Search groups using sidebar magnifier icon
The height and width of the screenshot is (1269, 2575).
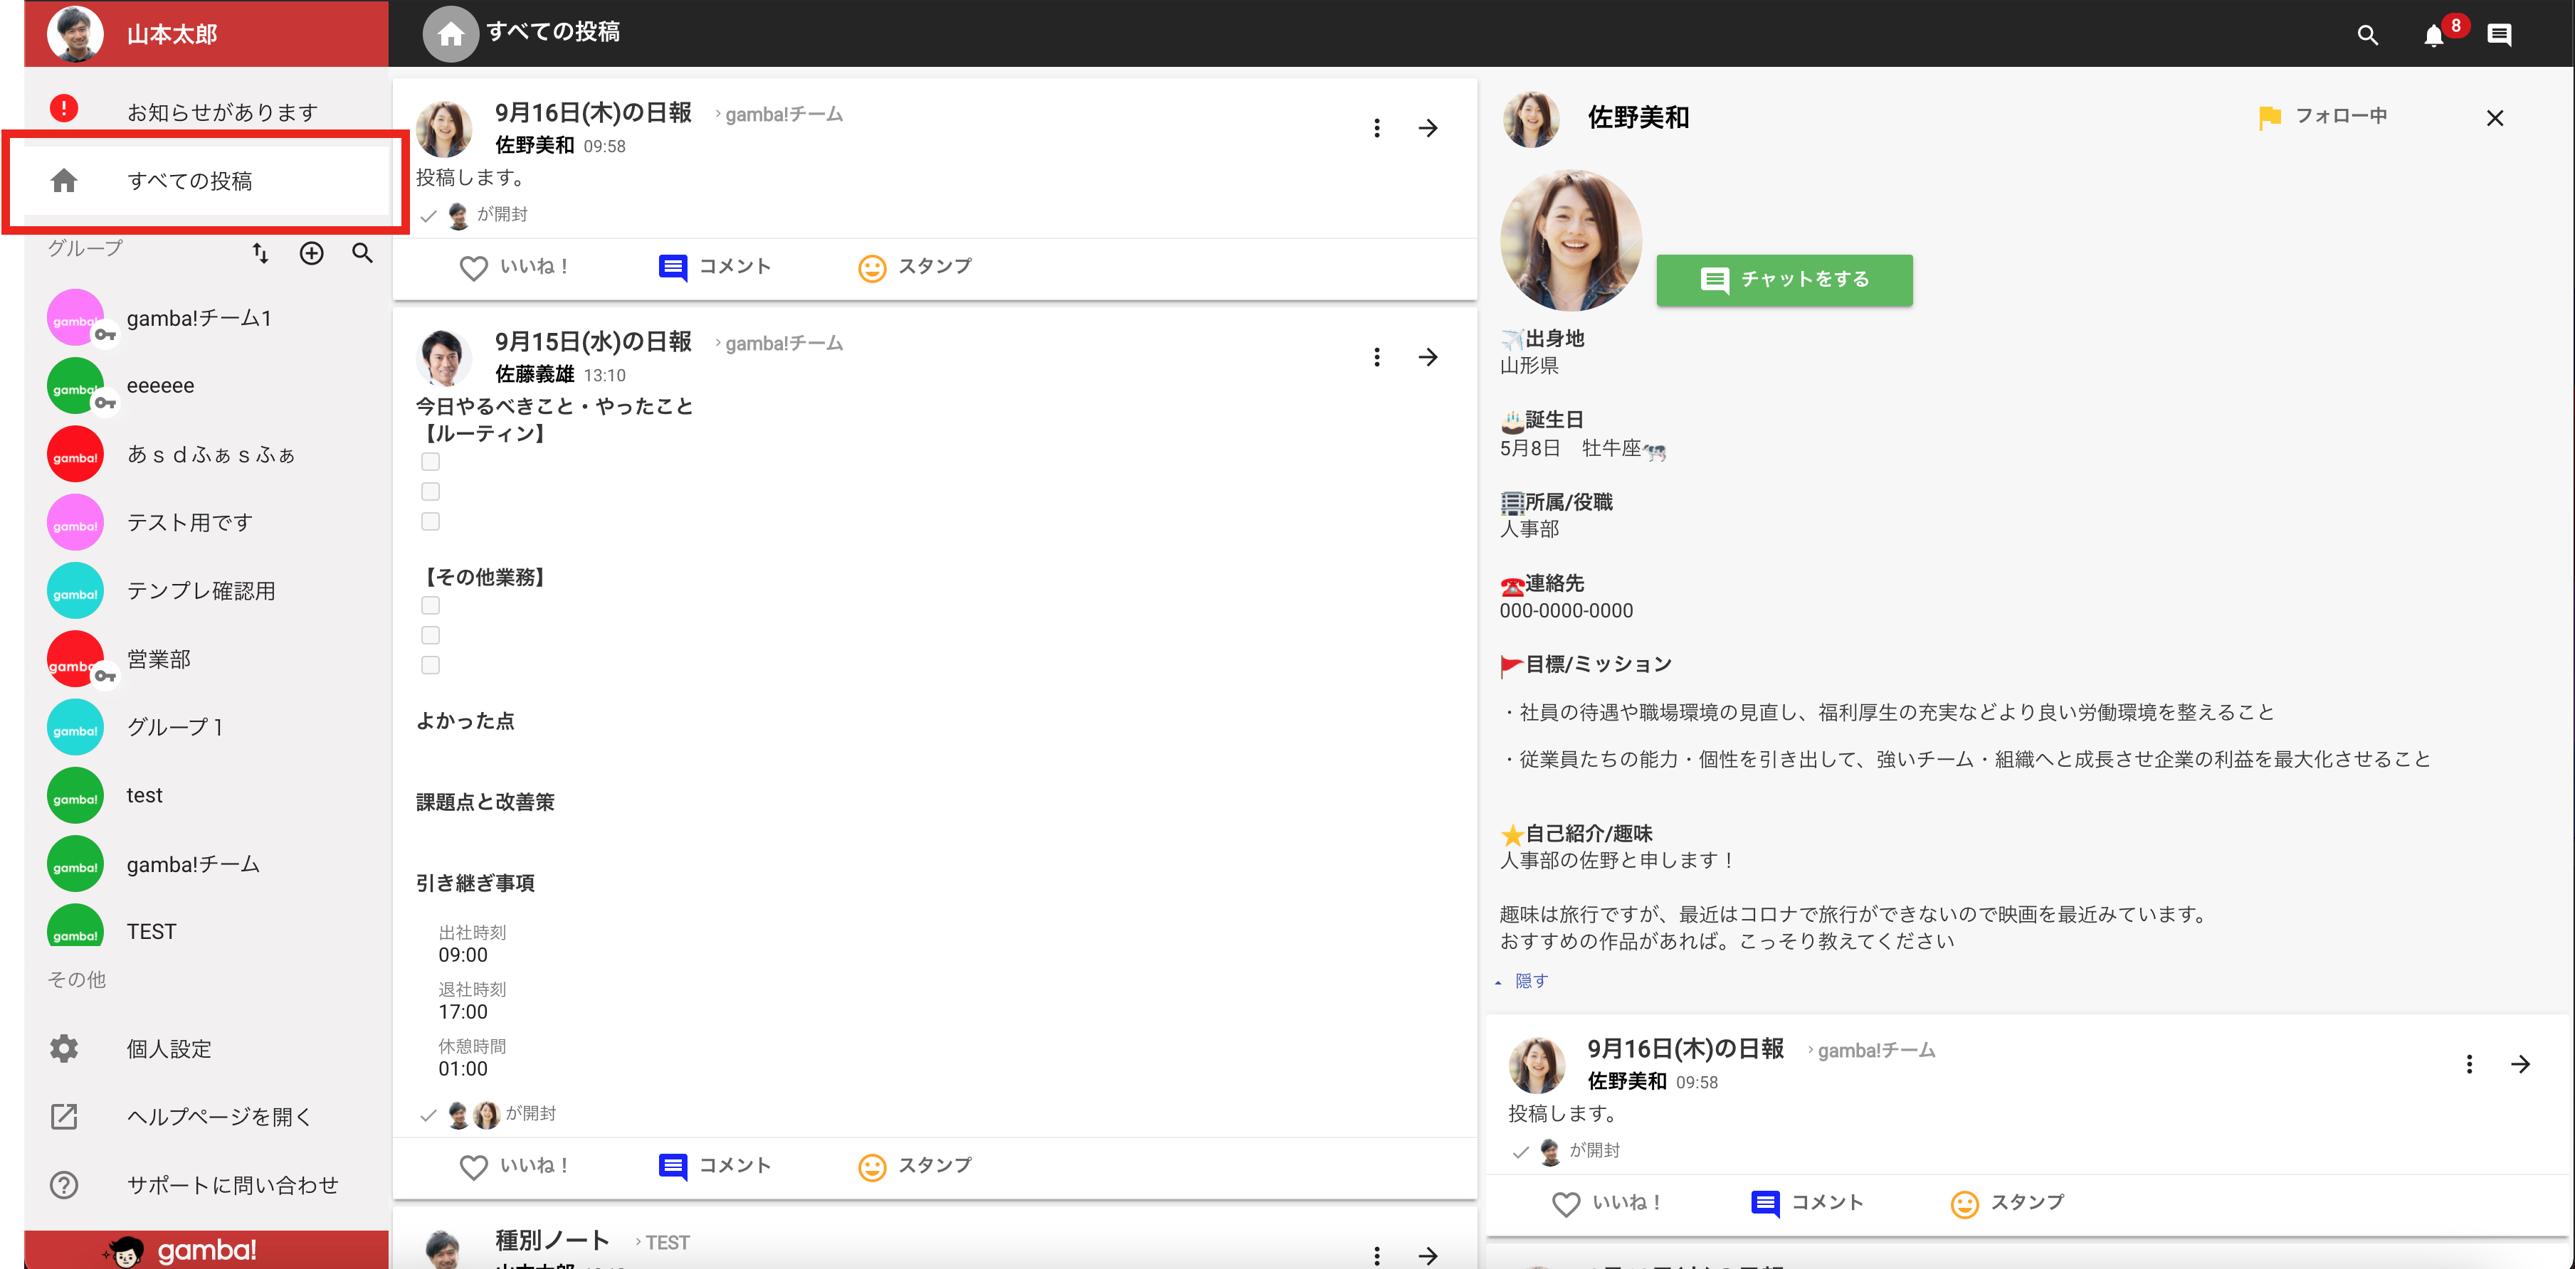tap(363, 254)
